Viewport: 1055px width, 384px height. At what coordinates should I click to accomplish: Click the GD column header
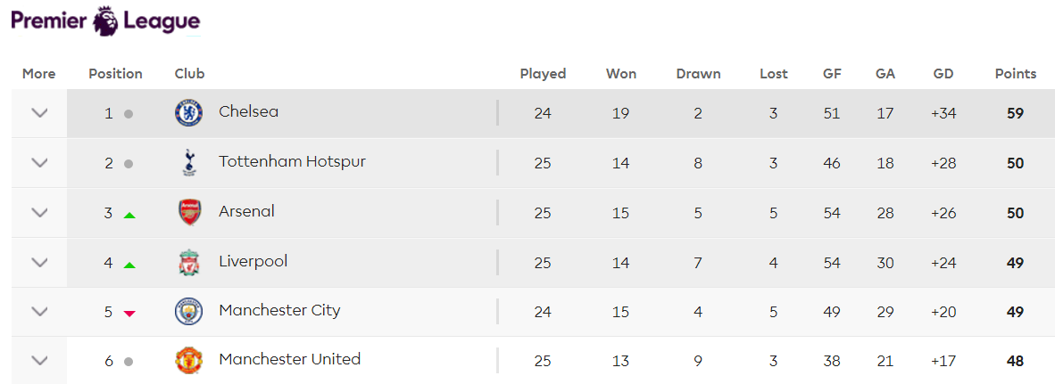(x=943, y=74)
